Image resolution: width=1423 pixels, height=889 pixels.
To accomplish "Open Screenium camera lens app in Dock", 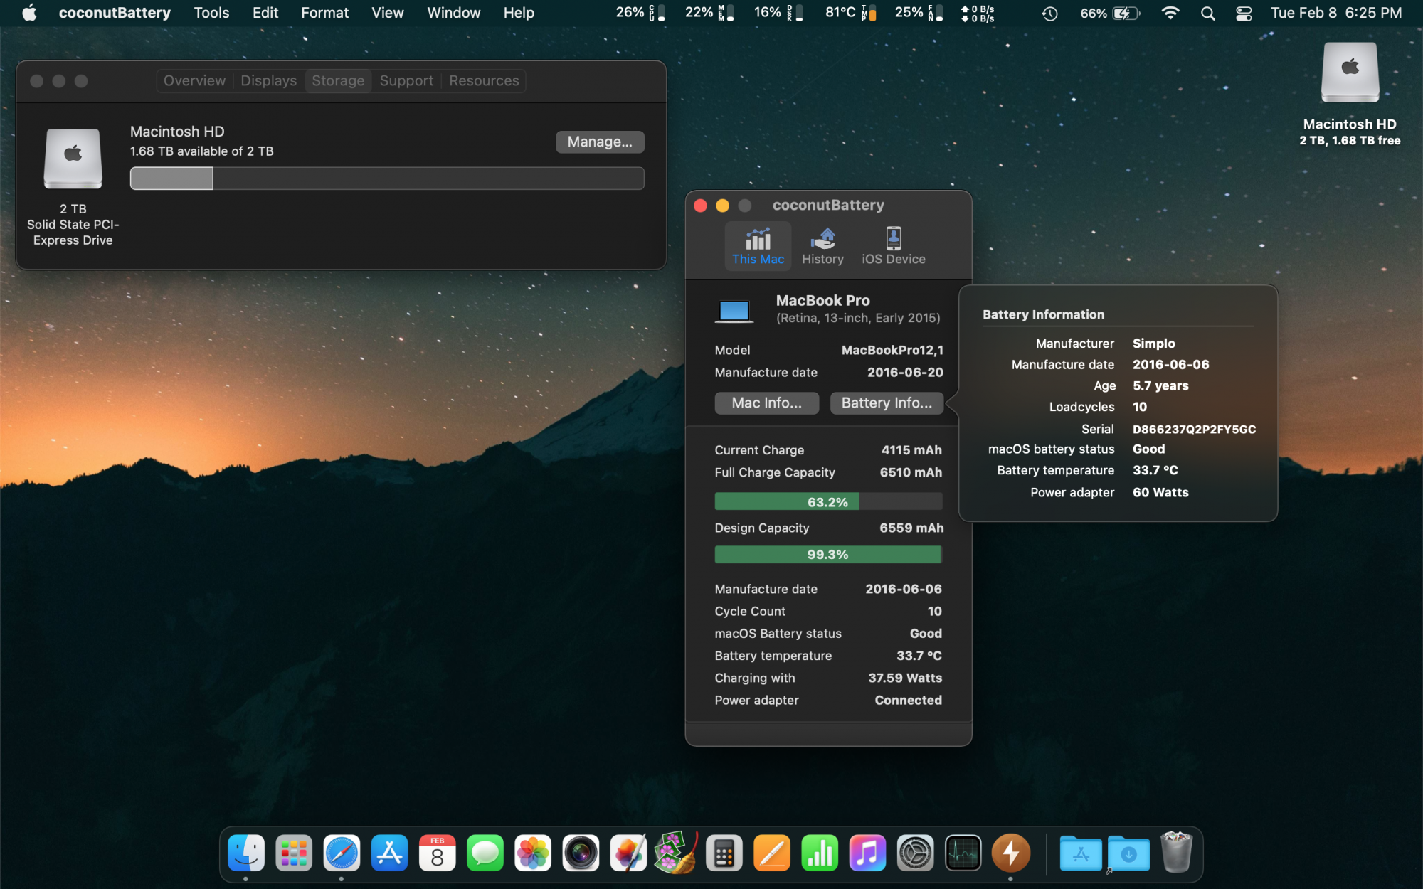I will 581,853.
